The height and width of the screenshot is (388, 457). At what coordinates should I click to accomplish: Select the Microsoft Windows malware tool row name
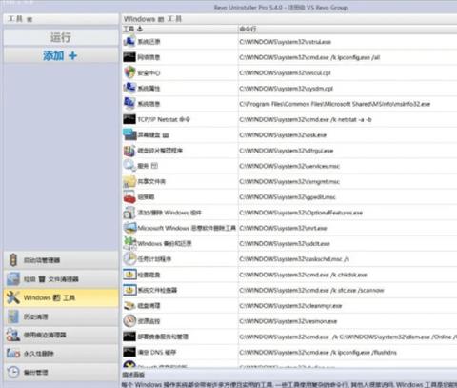187,228
